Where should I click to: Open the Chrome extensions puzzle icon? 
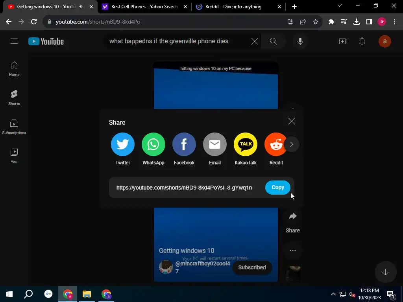(331, 22)
